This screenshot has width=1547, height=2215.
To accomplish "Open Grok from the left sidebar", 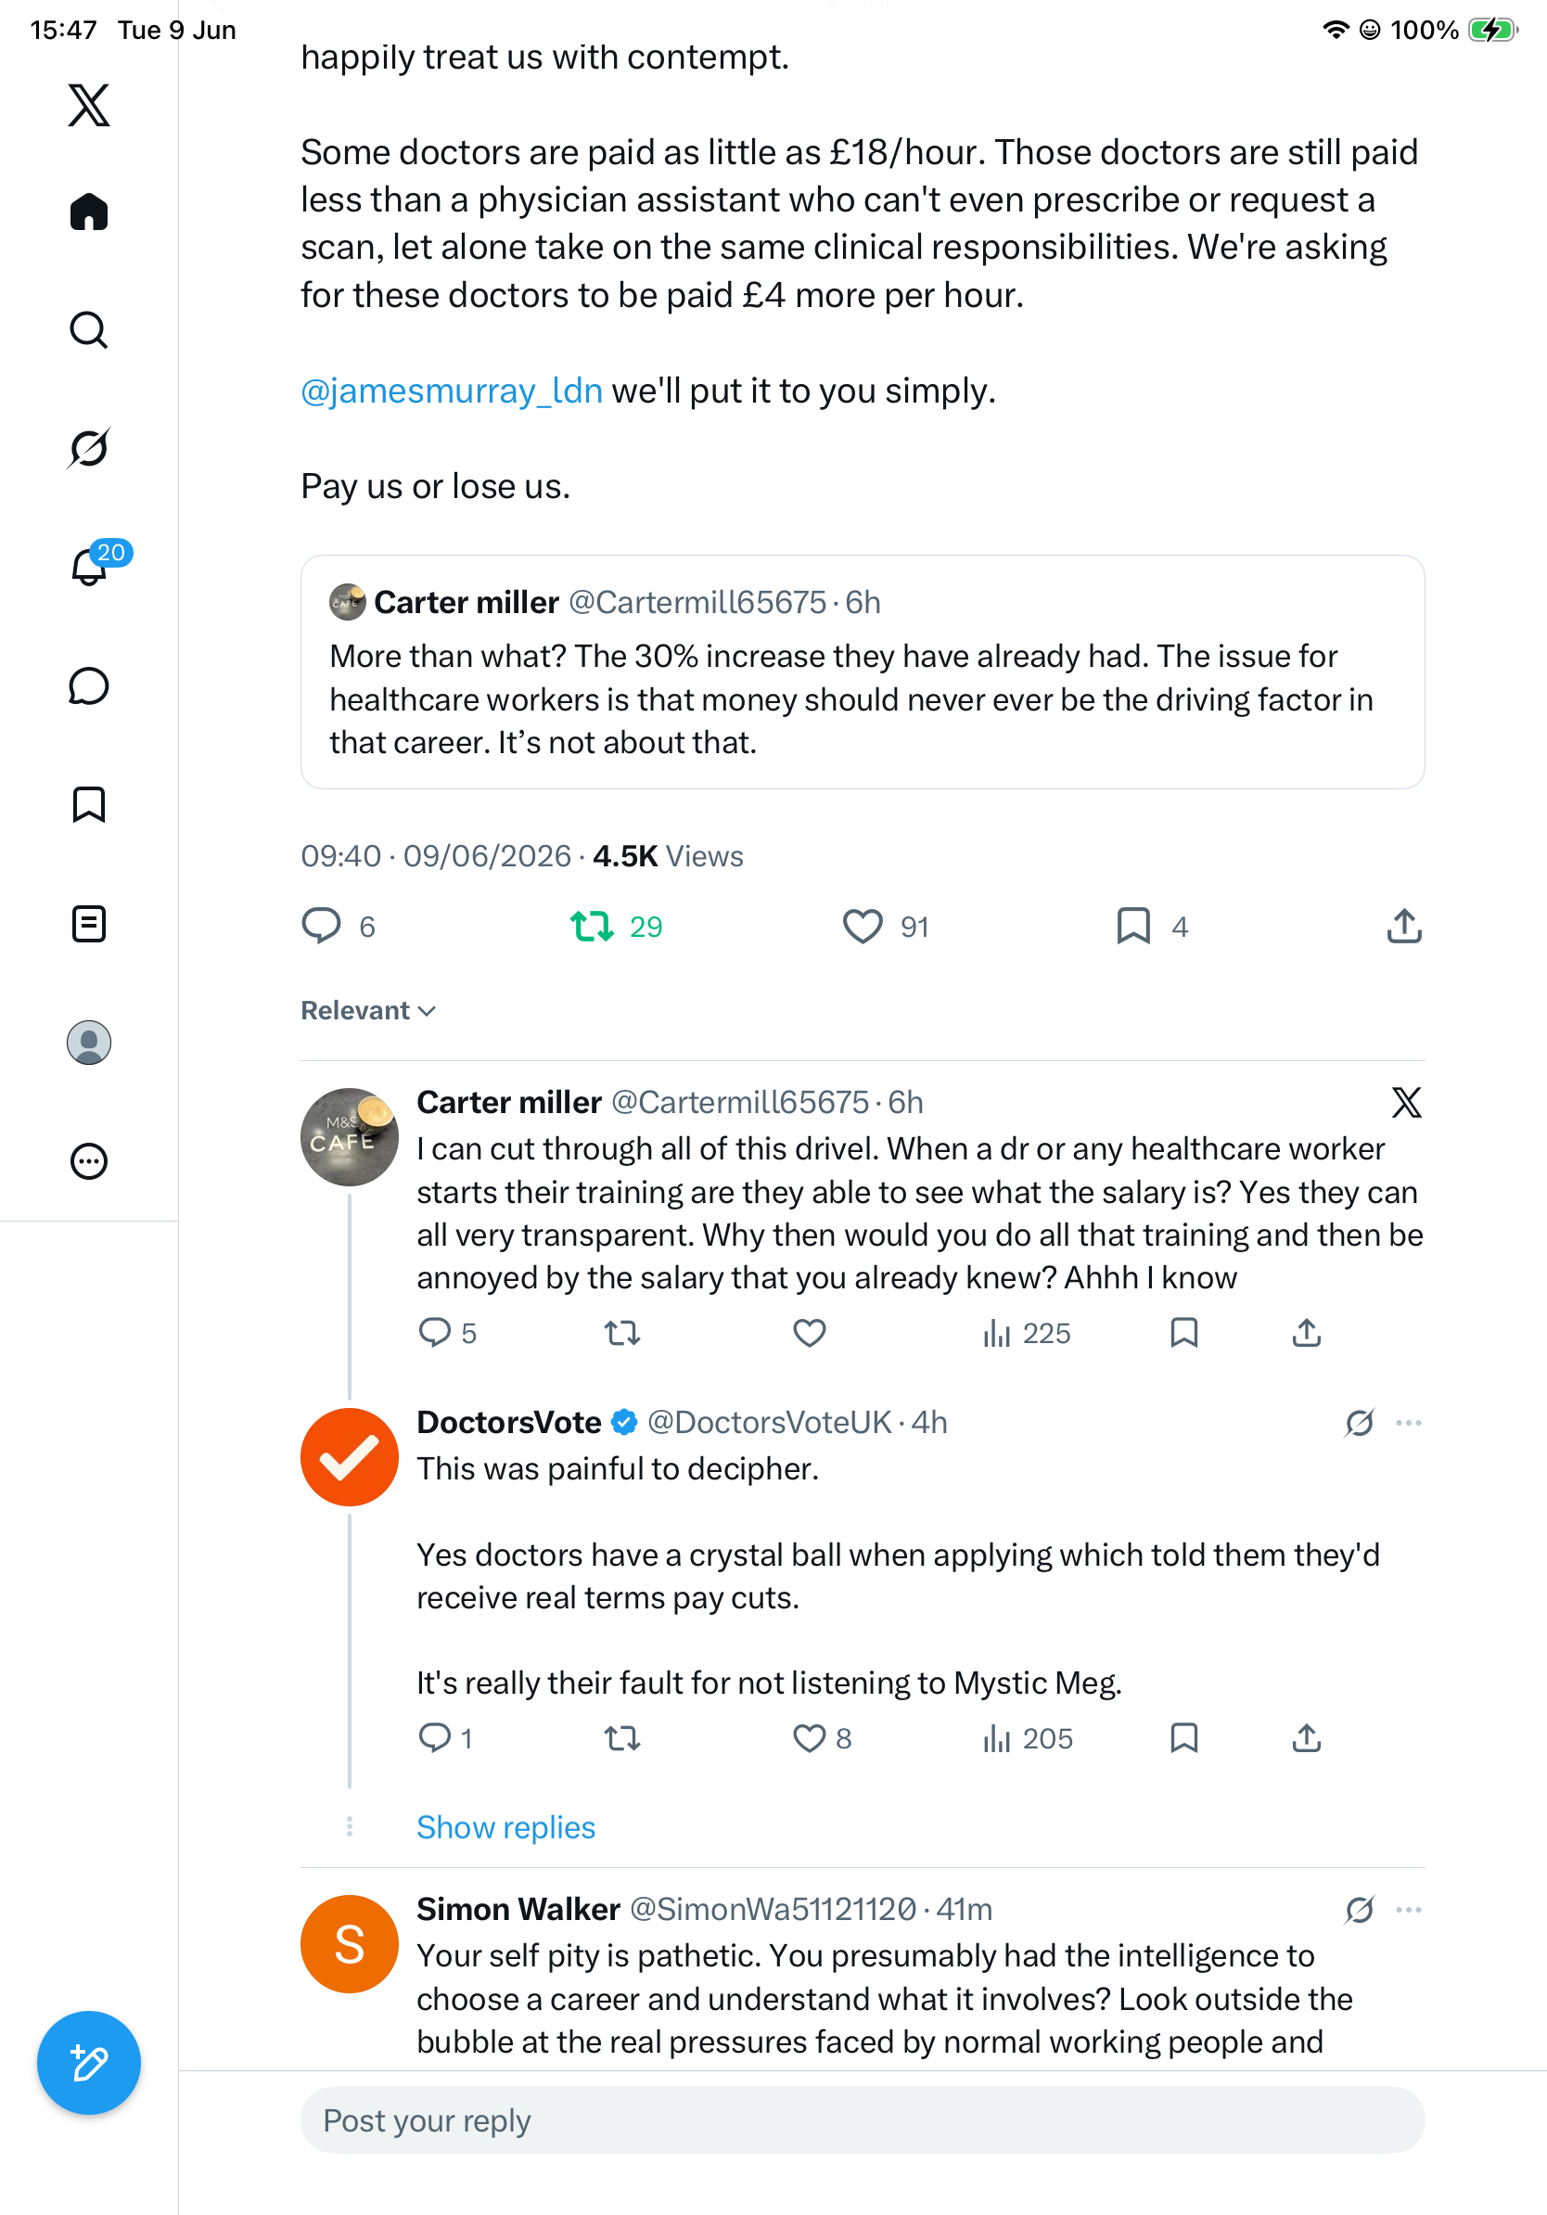I will (x=89, y=448).
